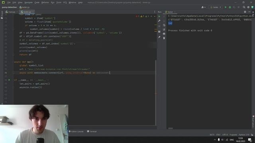This screenshot has height=143, width=255.
Task: Change file encoding UTF-8
Action: (225, 135)
